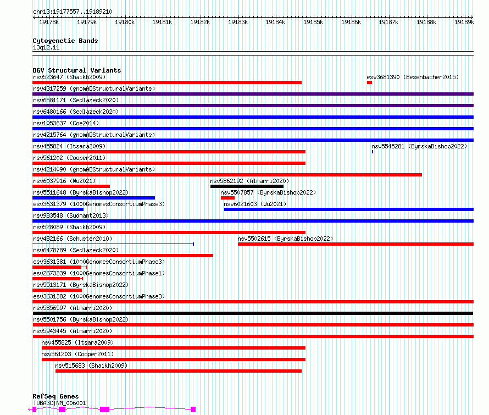Viewport: 489px width, 415px height.
Task: Open TUBA3C|NM_006001 RefSeq gene label
Action: tap(59, 403)
